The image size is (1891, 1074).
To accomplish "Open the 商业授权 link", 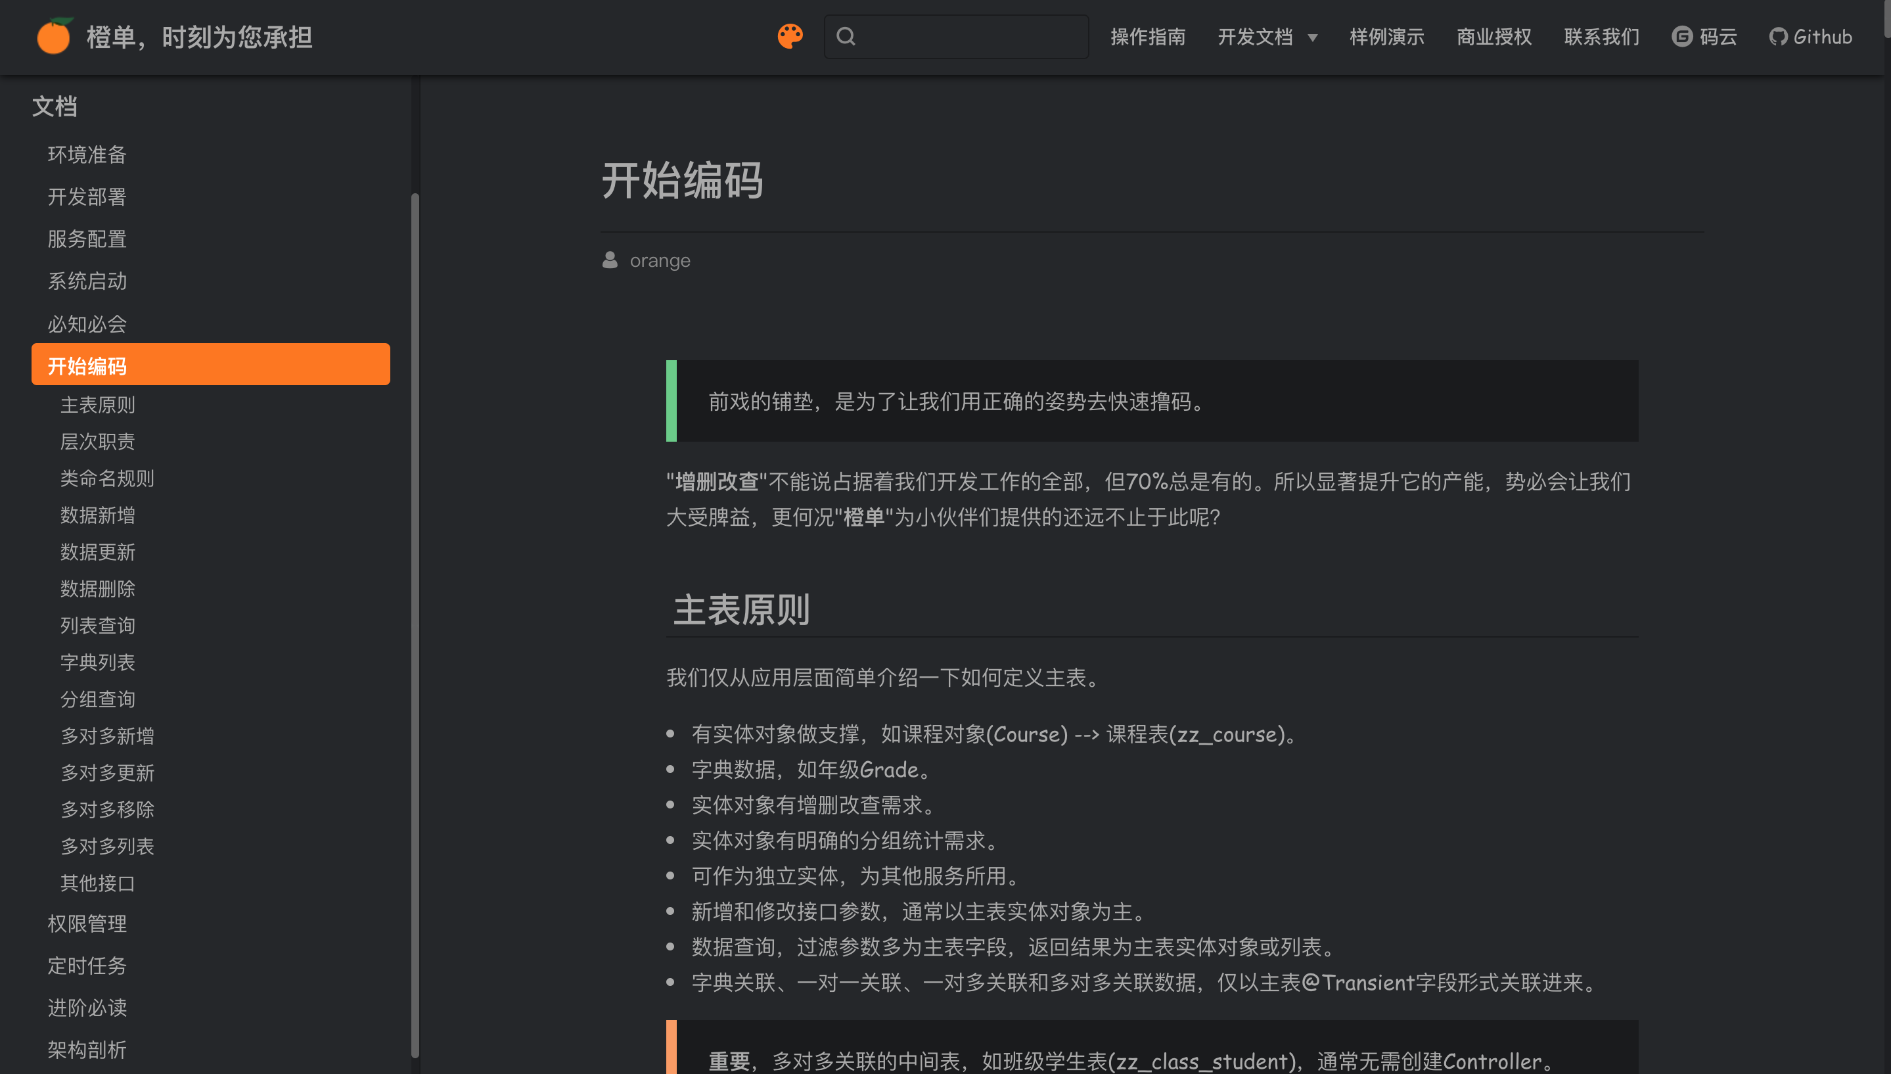I will click(x=1493, y=37).
